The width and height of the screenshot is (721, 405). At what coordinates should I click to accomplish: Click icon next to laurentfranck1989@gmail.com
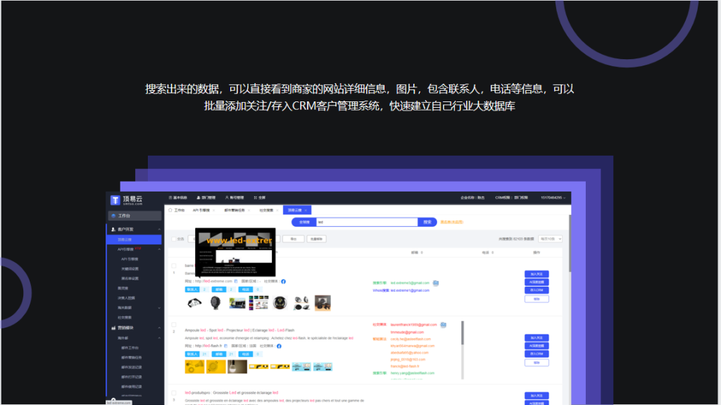click(443, 325)
